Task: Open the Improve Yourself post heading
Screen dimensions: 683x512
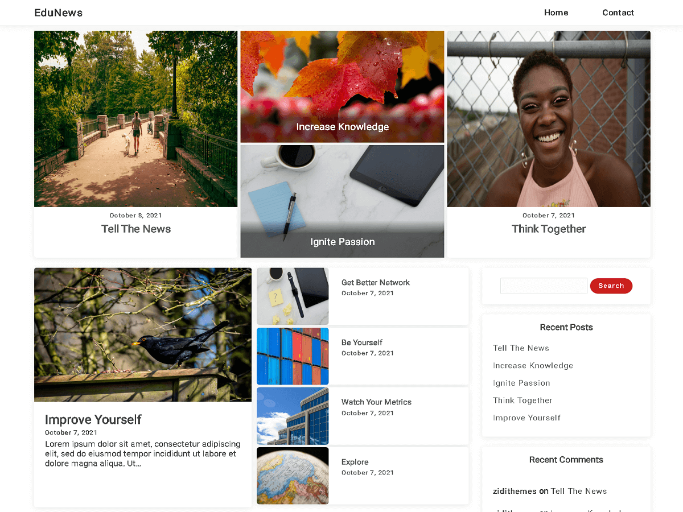Action: pos(93,419)
